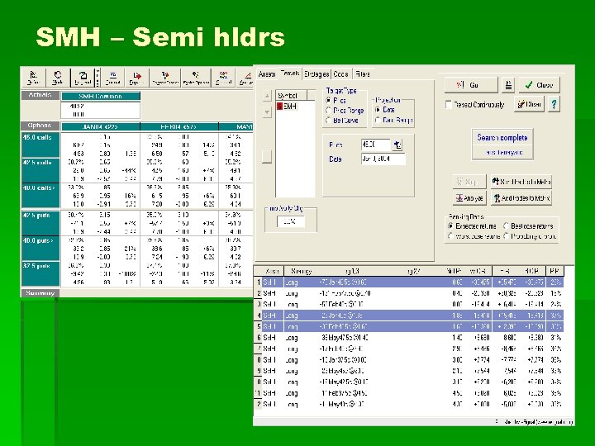This screenshot has height=446, width=595.
Task: Move symbol down with the down arrow button
Action: click(267, 112)
